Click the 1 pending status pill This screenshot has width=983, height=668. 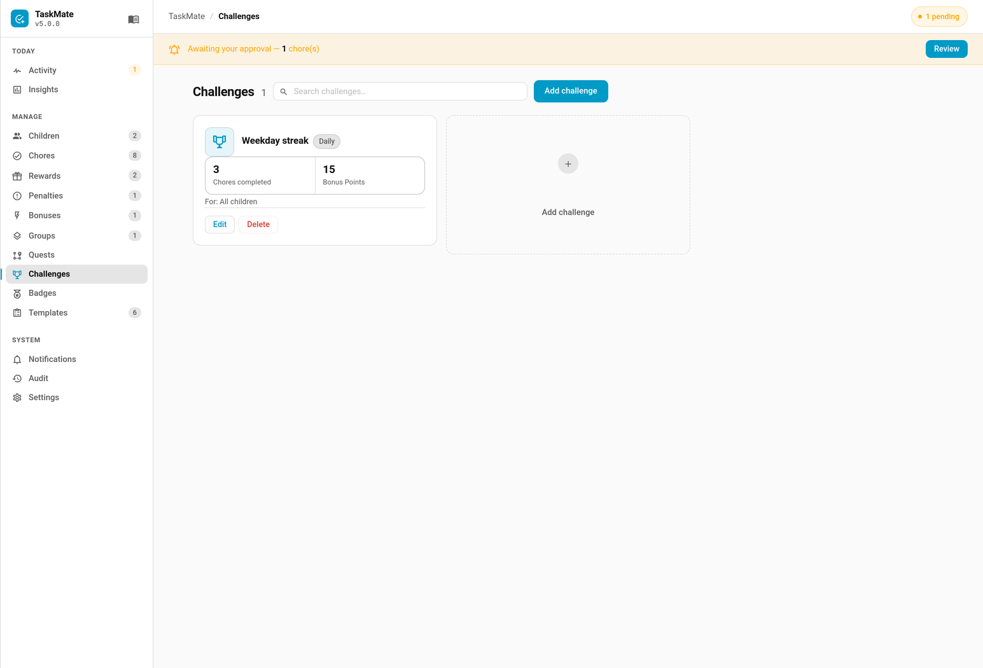point(939,17)
